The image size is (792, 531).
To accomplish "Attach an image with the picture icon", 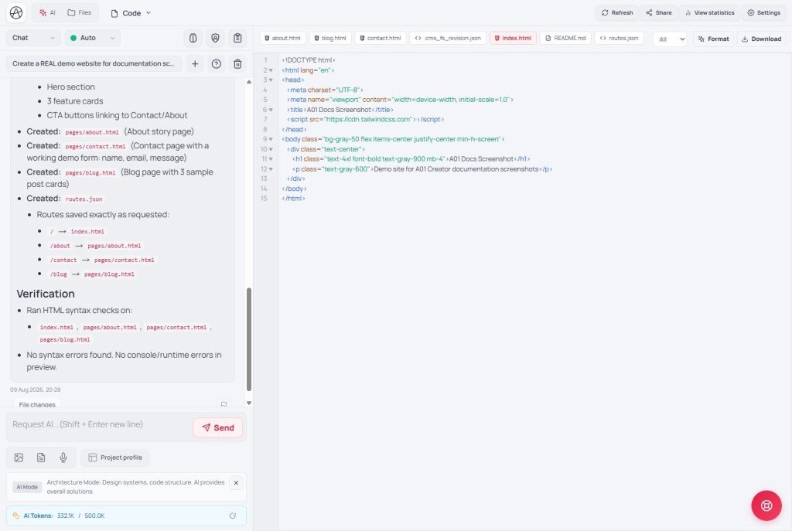I will (x=19, y=458).
